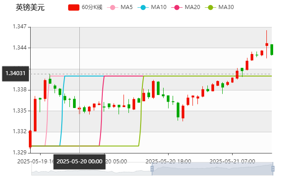The image size is (302, 180).
Task: Click the 2025-05-20 00:00 time axis label
Action: point(79,161)
